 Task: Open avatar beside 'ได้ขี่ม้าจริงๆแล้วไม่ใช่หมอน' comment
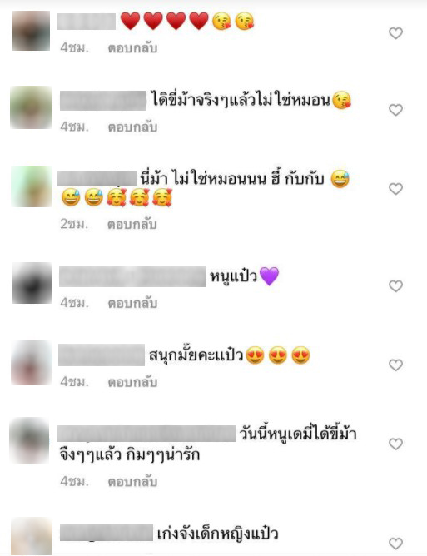click(x=31, y=107)
